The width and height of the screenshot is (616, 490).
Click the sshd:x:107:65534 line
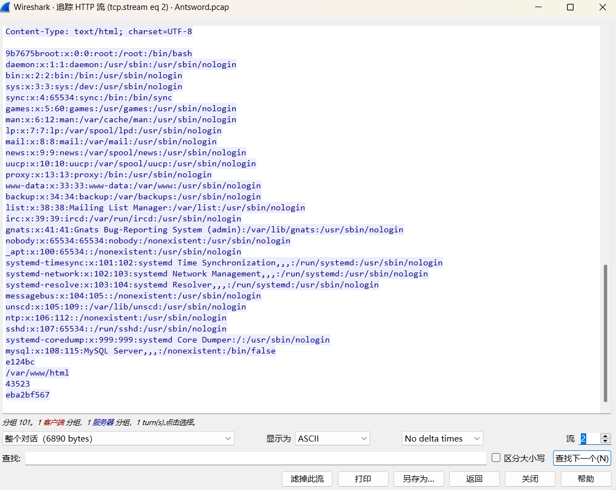(116, 329)
